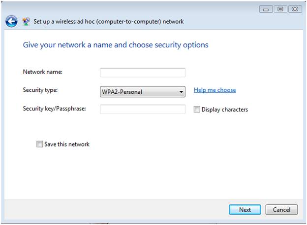Click the Security key/Passphrase label
This screenshot has width=307, height=225.
coord(54,109)
